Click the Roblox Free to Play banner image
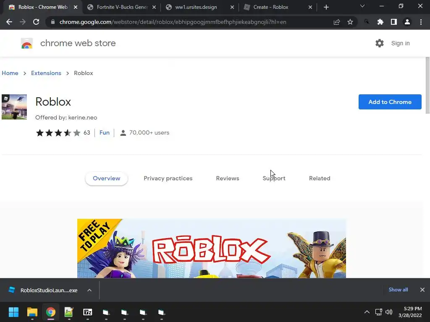 (x=212, y=248)
